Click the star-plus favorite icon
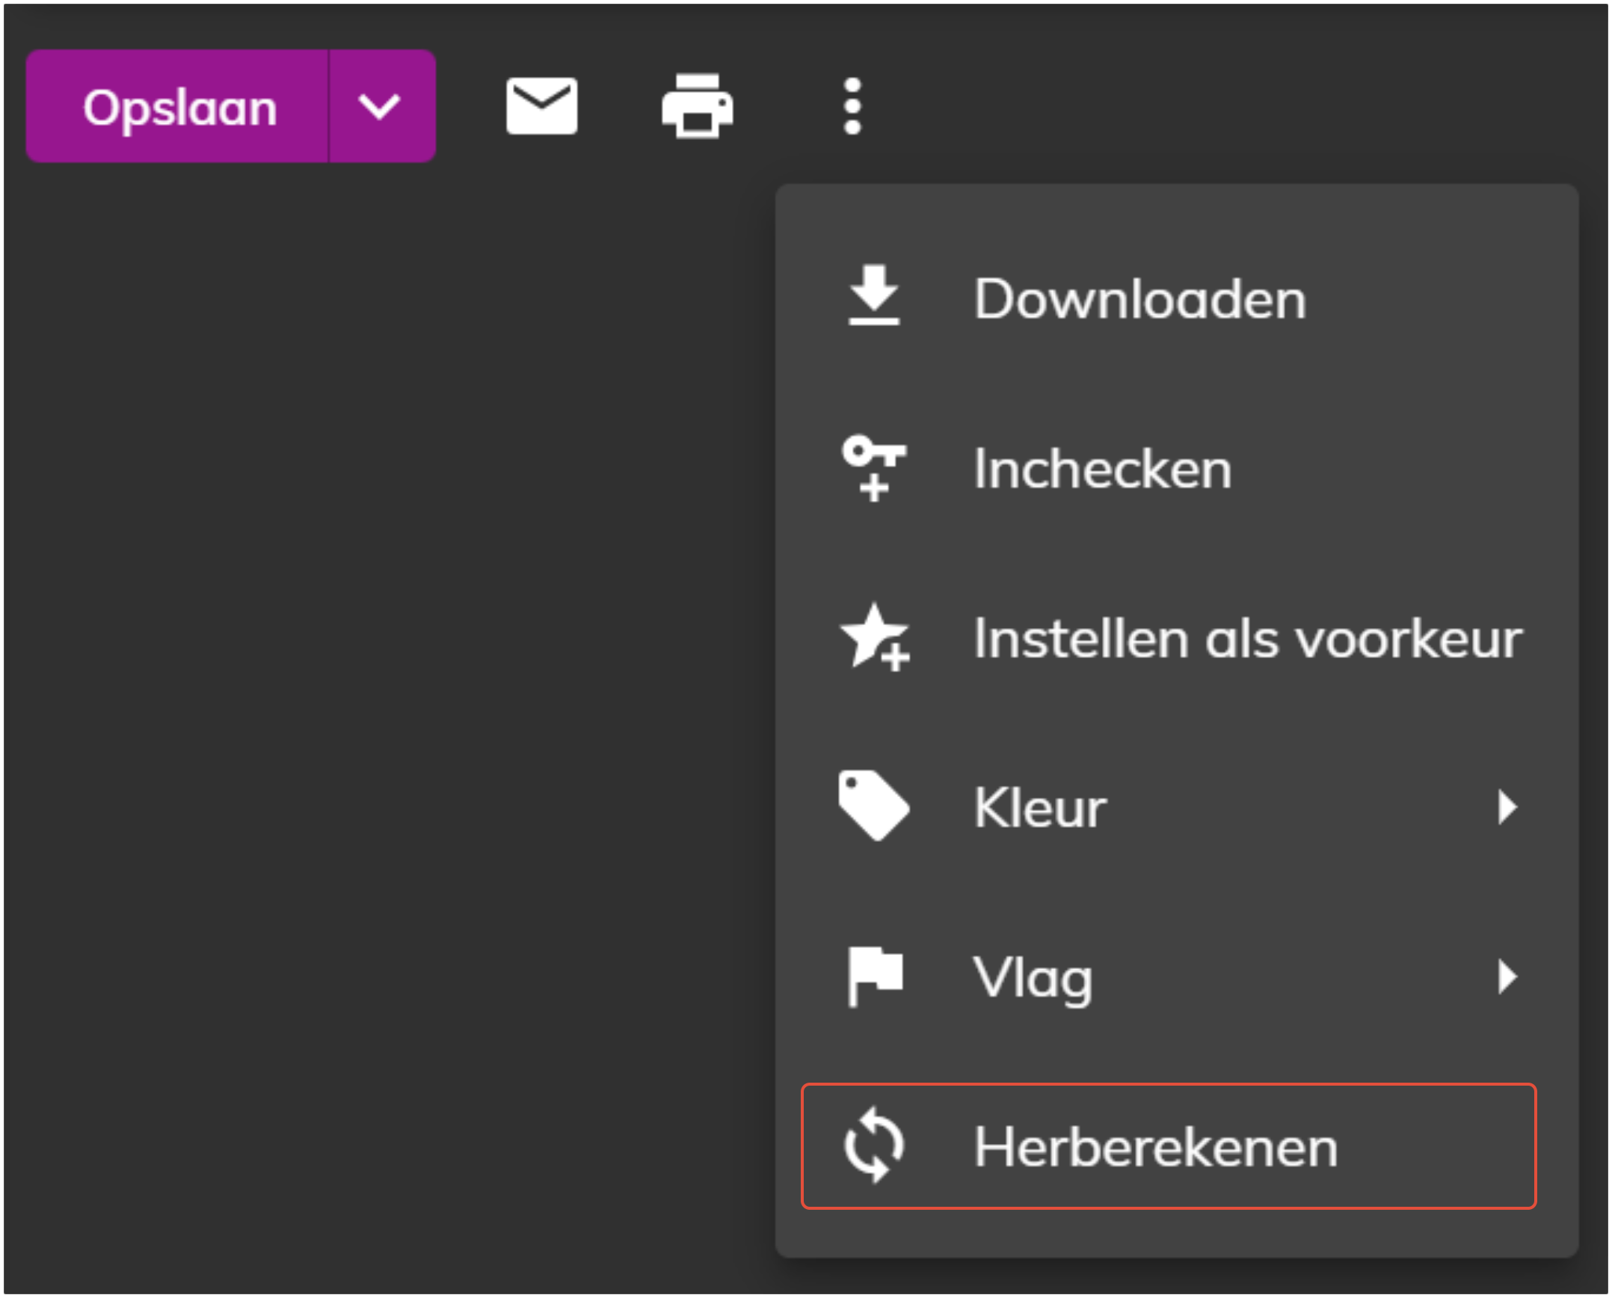The width and height of the screenshot is (1612, 1298). (x=873, y=638)
